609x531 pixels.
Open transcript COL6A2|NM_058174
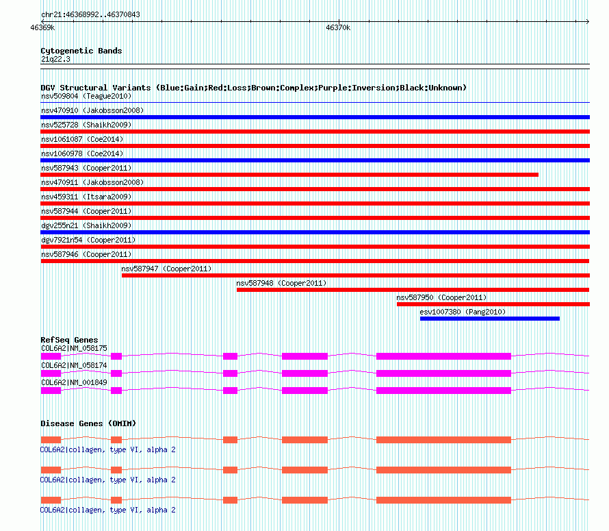(74, 366)
